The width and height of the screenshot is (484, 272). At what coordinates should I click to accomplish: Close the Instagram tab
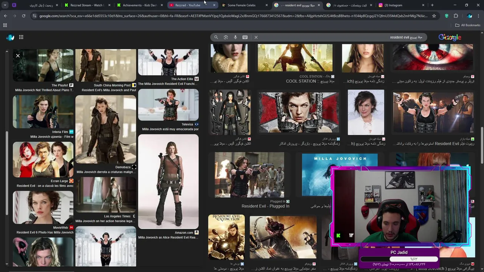[x=423, y=5]
